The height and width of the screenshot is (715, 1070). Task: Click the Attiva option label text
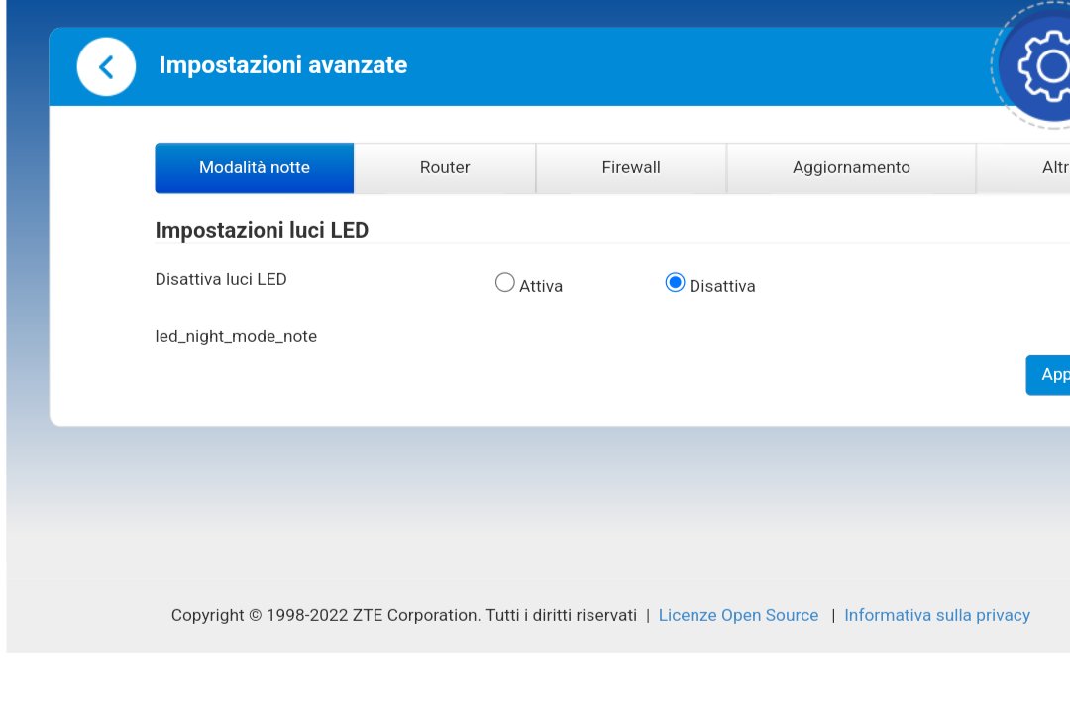click(x=541, y=287)
